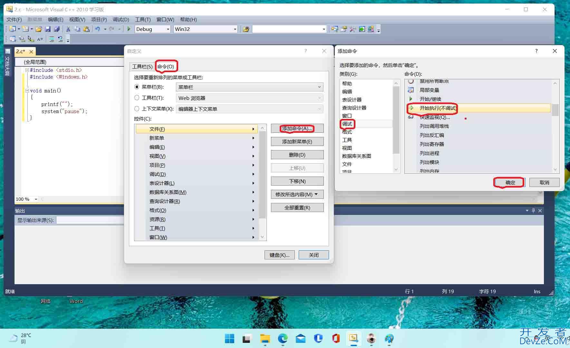Click the 全部重置(R) button
Image resolution: width=570 pixels, height=348 pixels.
(x=297, y=208)
